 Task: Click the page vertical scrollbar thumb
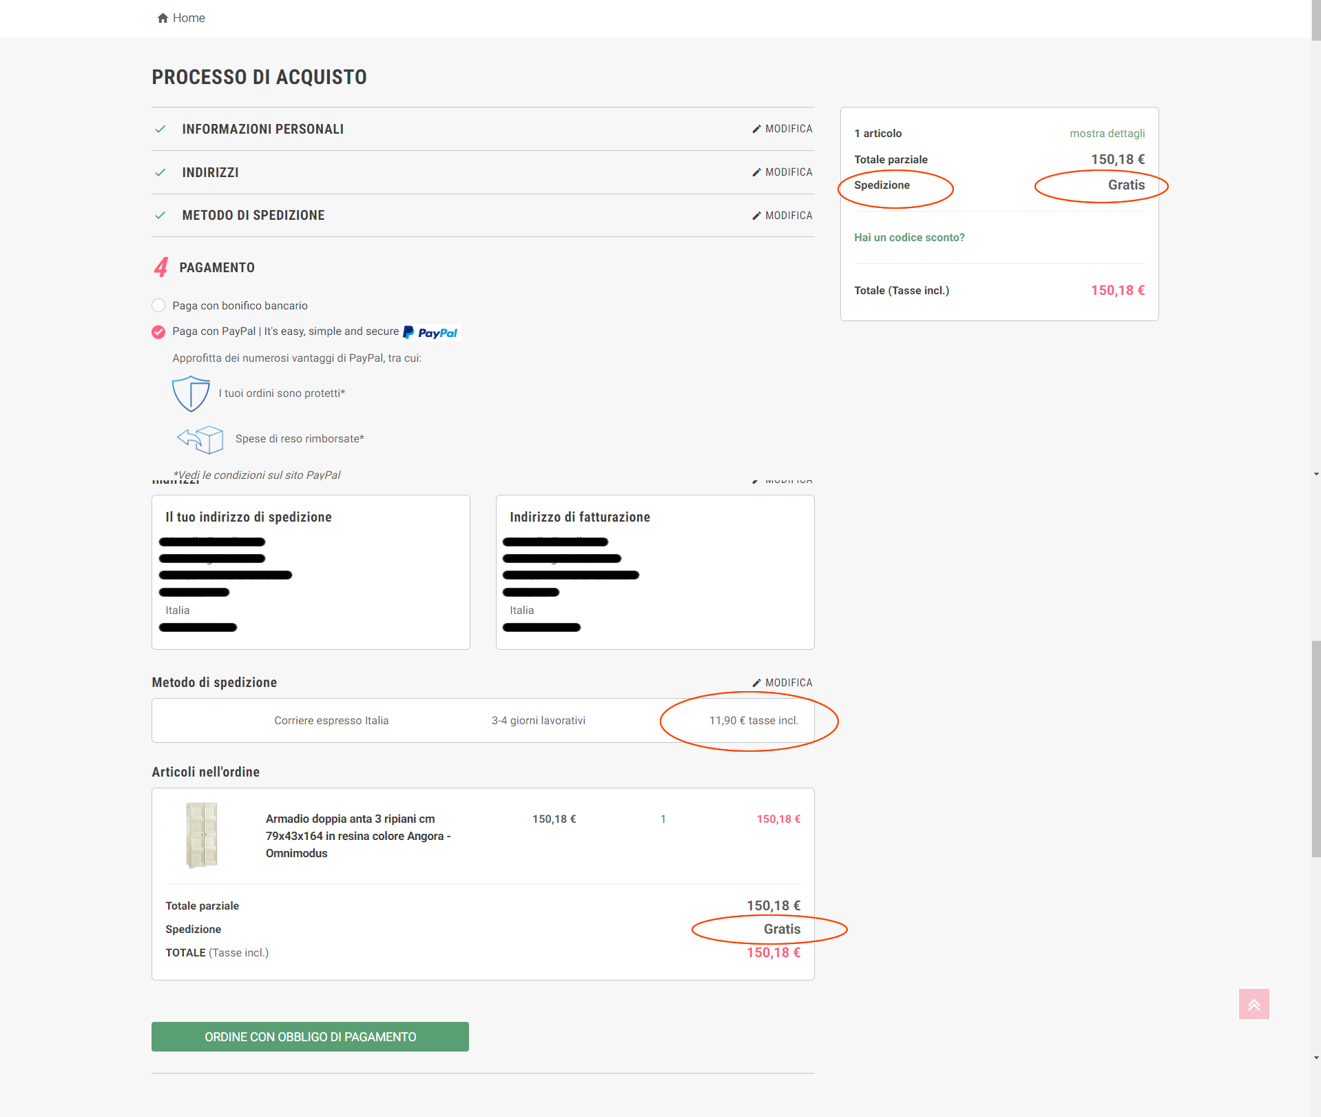(x=1315, y=748)
